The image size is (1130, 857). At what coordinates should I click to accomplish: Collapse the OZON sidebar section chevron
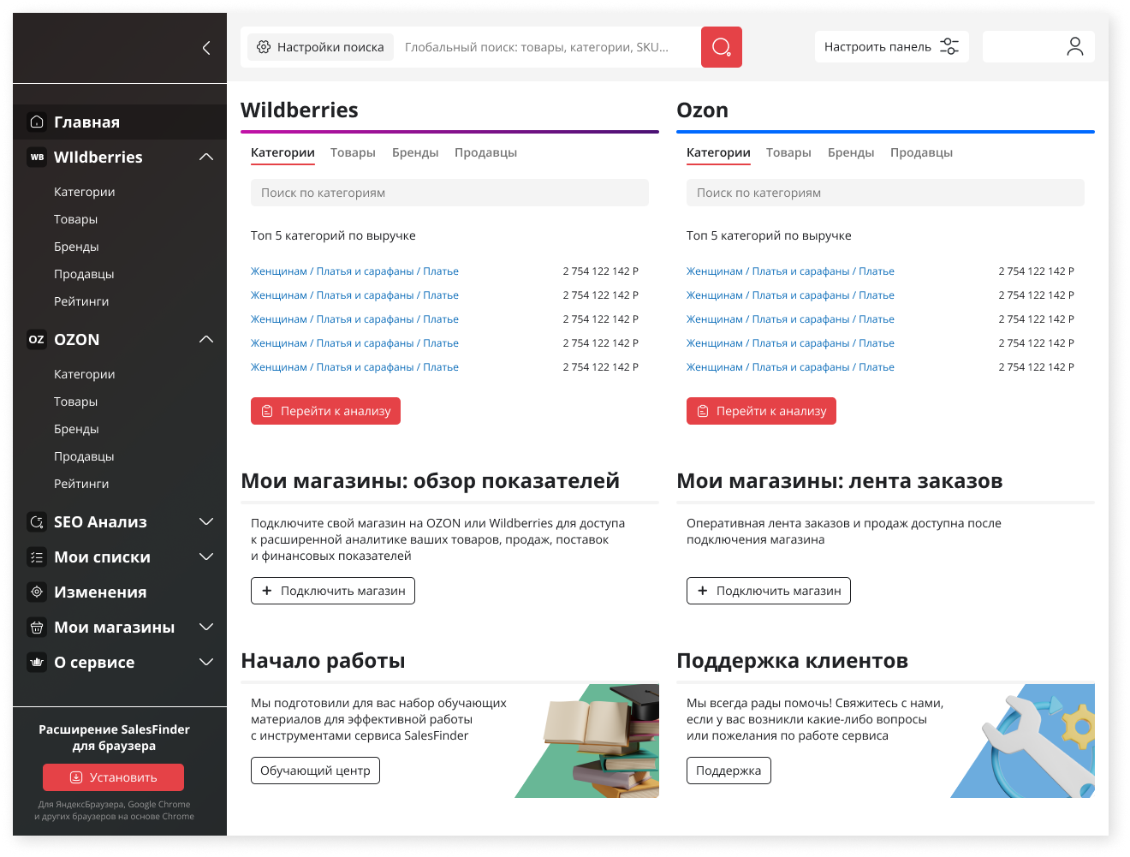pos(206,339)
